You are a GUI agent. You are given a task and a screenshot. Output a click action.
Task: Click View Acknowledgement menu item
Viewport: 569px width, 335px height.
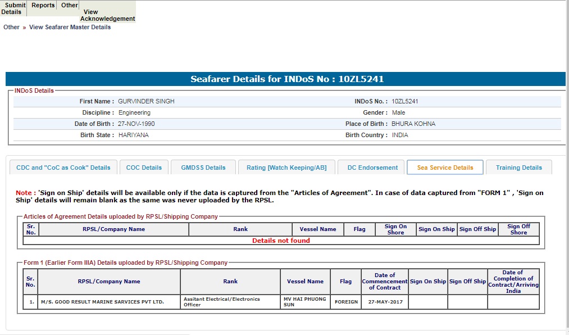tap(107, 15)
